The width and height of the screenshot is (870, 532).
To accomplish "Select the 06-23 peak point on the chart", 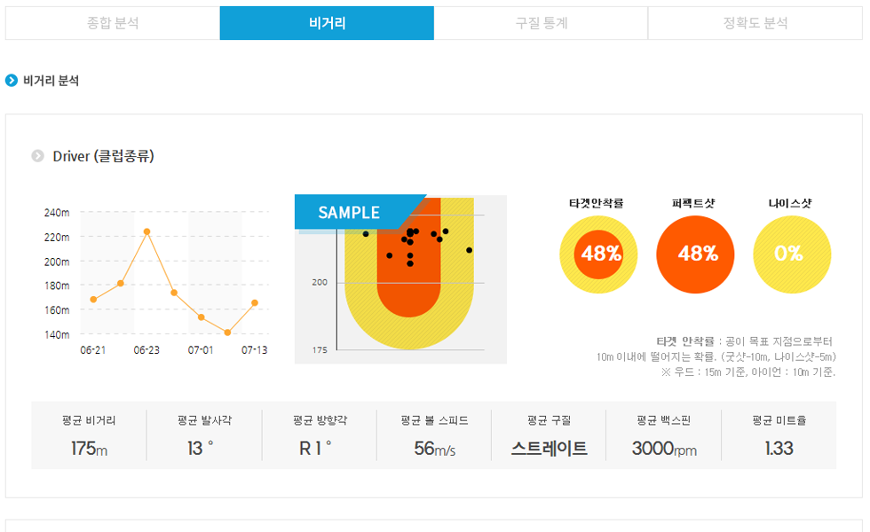I will coord(147,231).
